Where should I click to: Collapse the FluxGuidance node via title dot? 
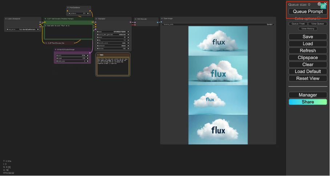(x=68, y=8)
